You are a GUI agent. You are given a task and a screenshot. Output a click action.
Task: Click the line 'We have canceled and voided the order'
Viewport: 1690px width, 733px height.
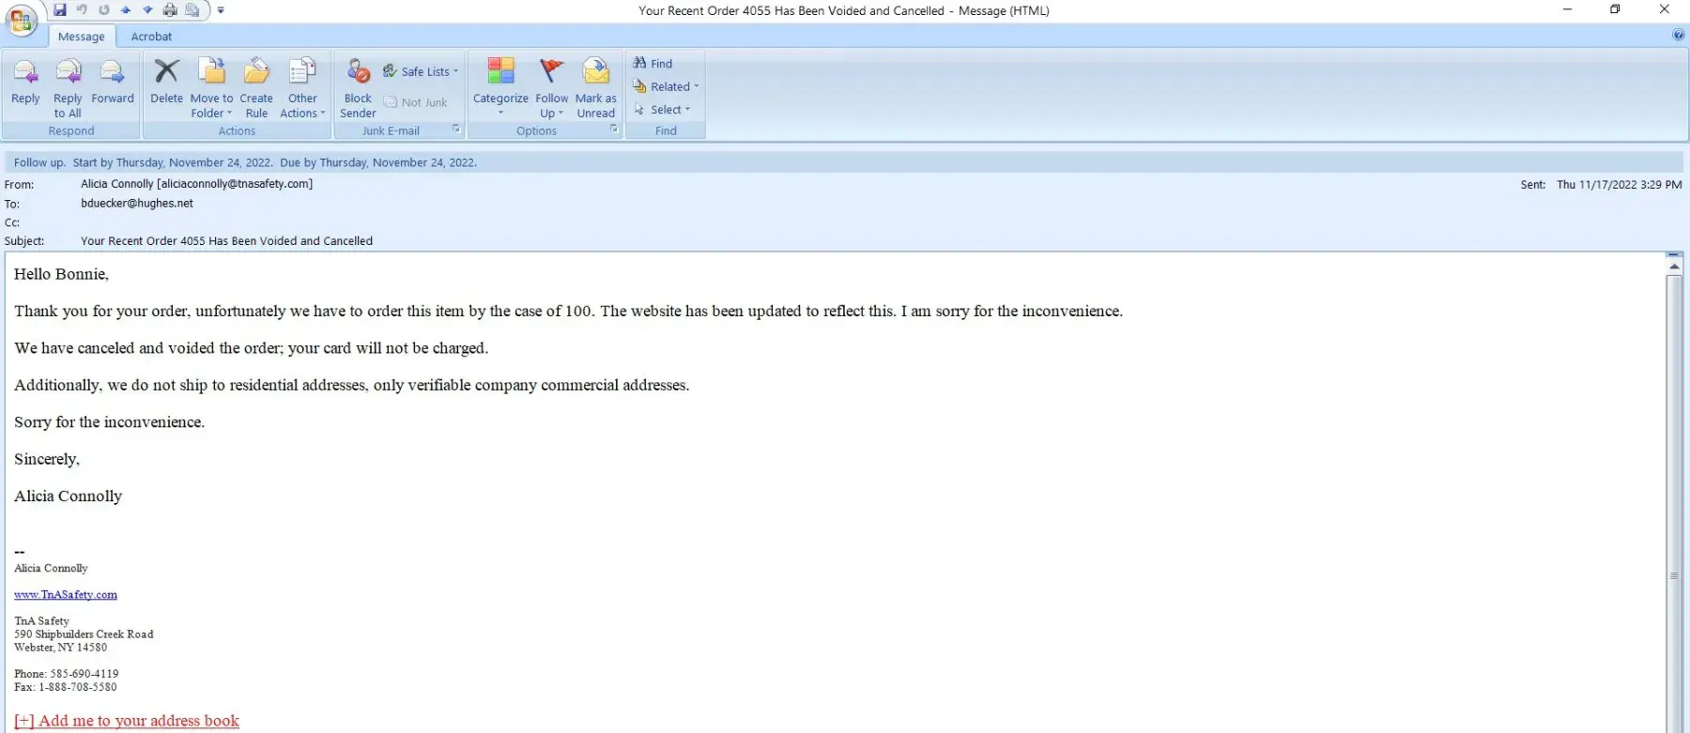(x=251, y=348)
